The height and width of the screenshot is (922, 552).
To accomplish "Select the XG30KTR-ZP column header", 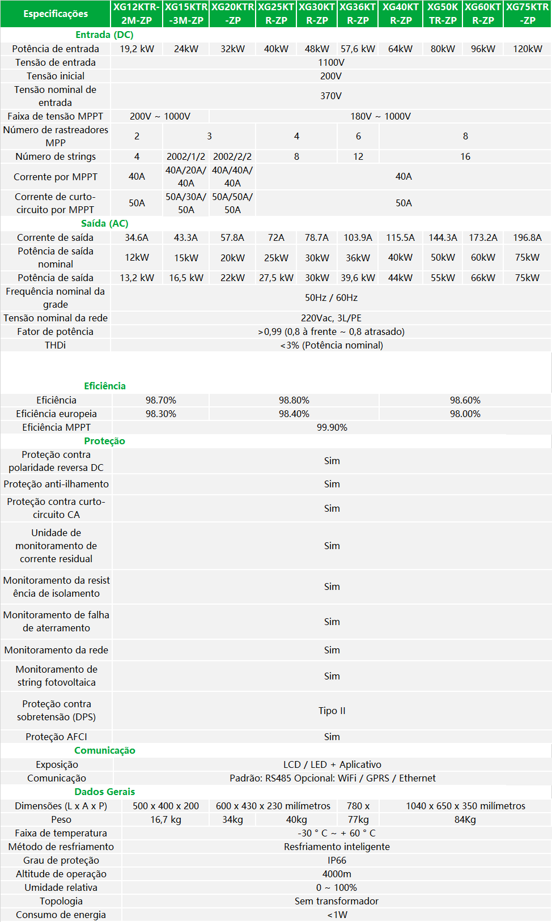I will [317, 14].
